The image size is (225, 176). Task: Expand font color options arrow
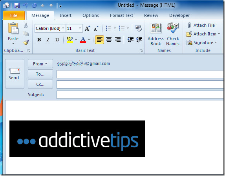89,40
